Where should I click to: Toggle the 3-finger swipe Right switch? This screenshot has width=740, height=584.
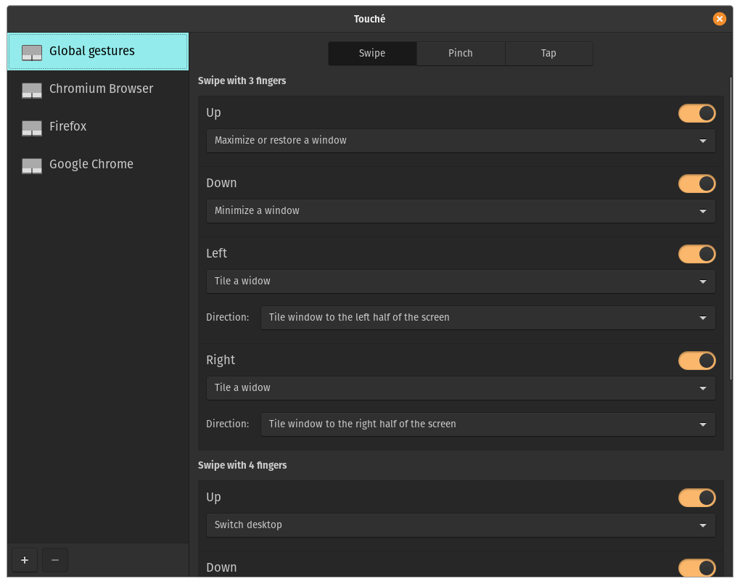[696, 361]
